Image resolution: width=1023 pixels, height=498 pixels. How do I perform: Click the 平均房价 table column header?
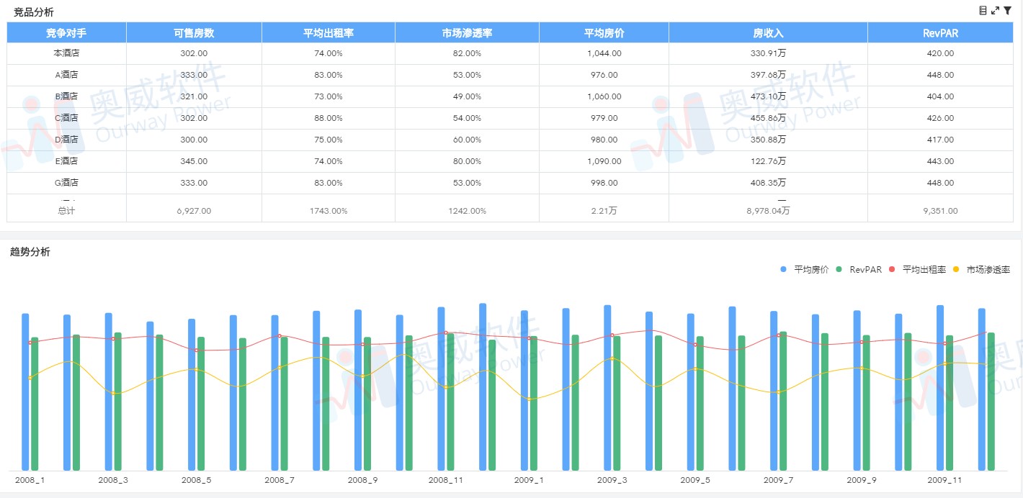pos(604,33)
